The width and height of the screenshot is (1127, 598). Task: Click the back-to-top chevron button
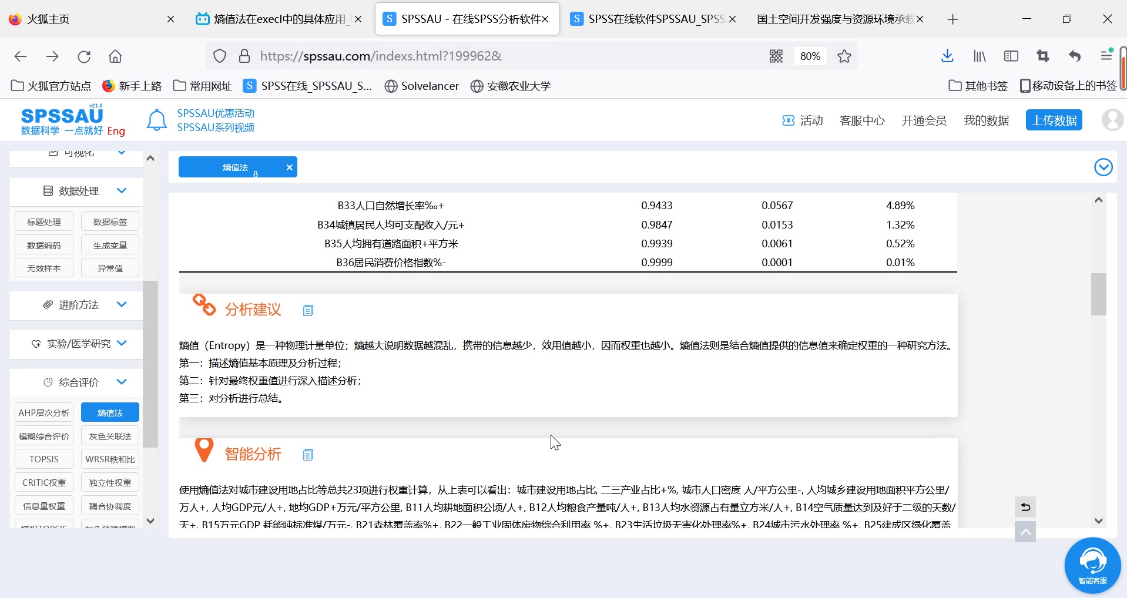point(1025,532)
